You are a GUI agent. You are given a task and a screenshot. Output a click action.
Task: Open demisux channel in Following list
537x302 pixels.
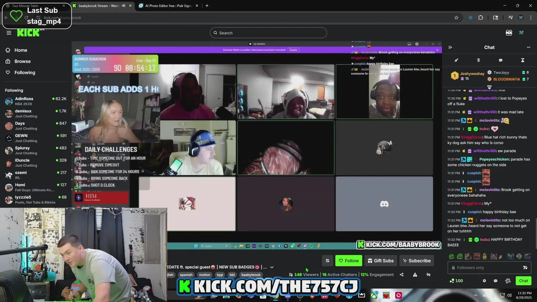pyautogui.click(x=36, y=114)
